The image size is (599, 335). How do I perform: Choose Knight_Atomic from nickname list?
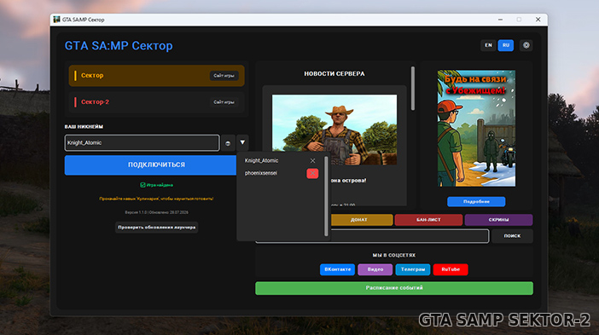[261, 160]
